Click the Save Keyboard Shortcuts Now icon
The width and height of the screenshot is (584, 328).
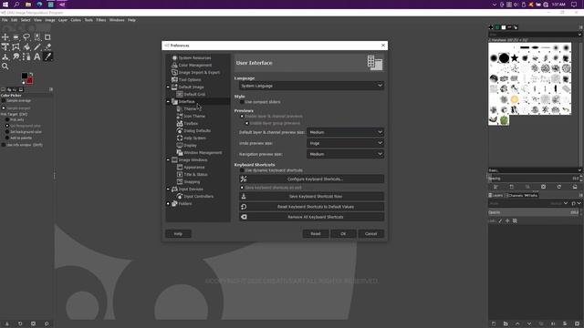[244, 197]
